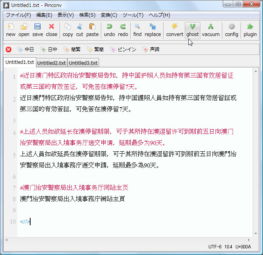Click the <//> tag on line 10
The height and width of the screenshot is (255, 263).
coord(25,222)
